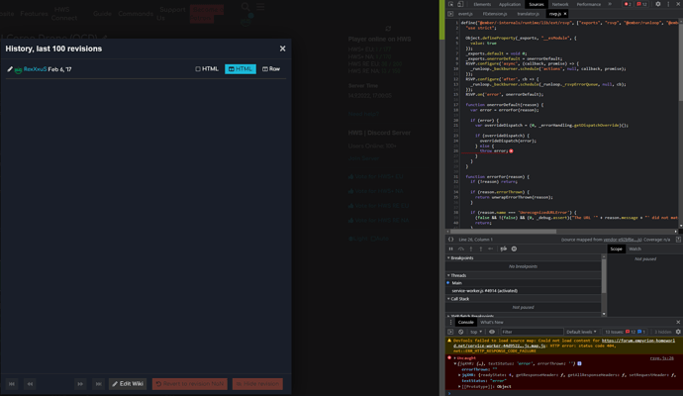The width and height of the screenshot is (683, 396).
Task: Show the console sidebar icon
Action: pyautogui.click(x=450, y=332)
